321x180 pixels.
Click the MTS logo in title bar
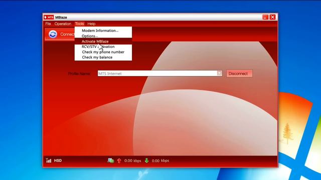point(49,17)
